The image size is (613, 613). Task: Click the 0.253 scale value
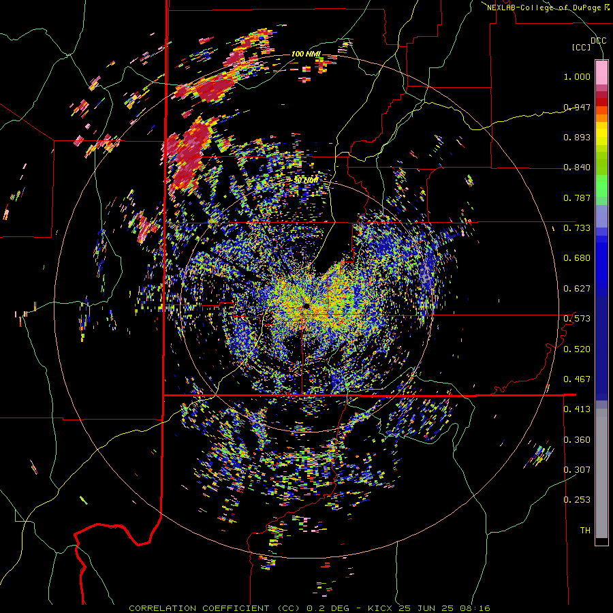(577, 500)
